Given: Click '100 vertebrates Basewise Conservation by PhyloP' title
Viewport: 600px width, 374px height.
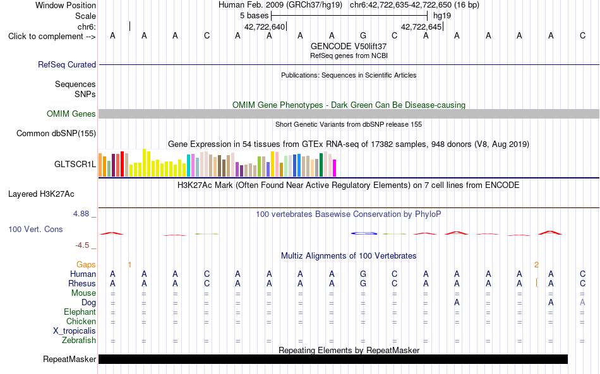Looking at the screenshot, I should [x=349, y=214].
